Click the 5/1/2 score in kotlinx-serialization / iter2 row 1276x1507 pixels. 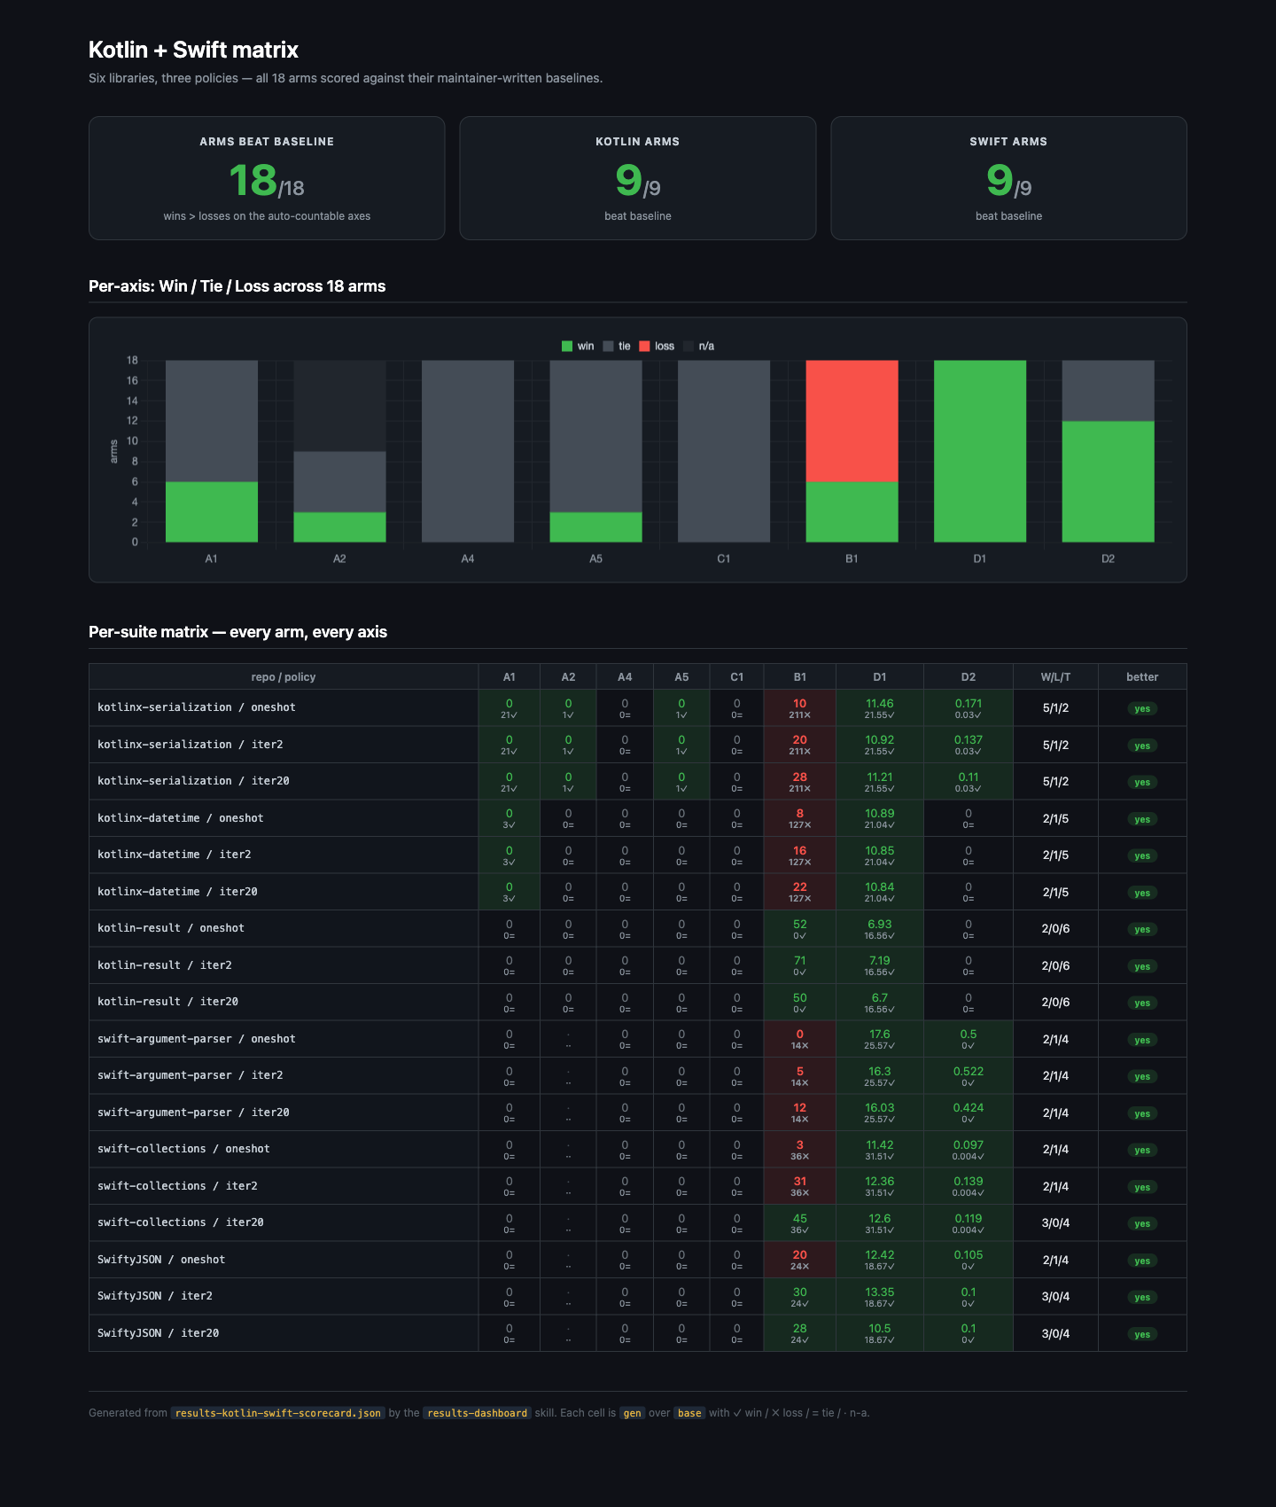point(1055,746)
